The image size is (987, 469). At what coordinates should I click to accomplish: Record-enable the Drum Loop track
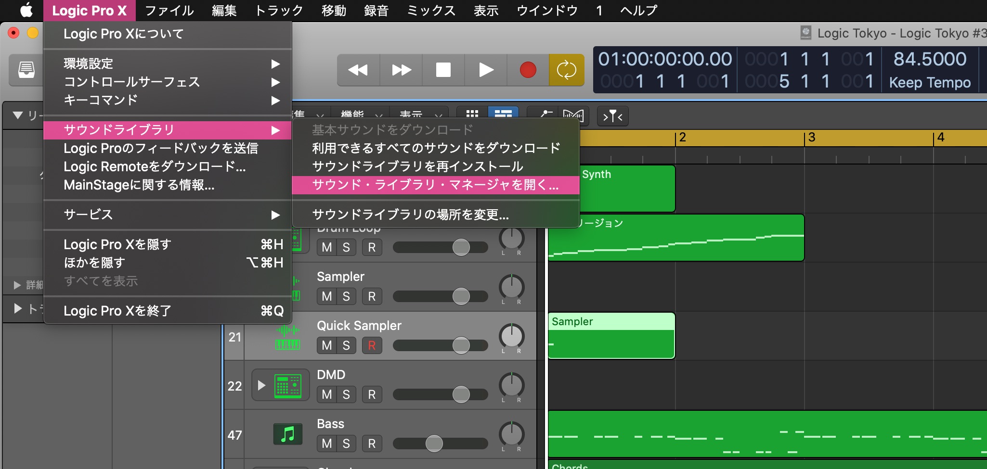372,247
